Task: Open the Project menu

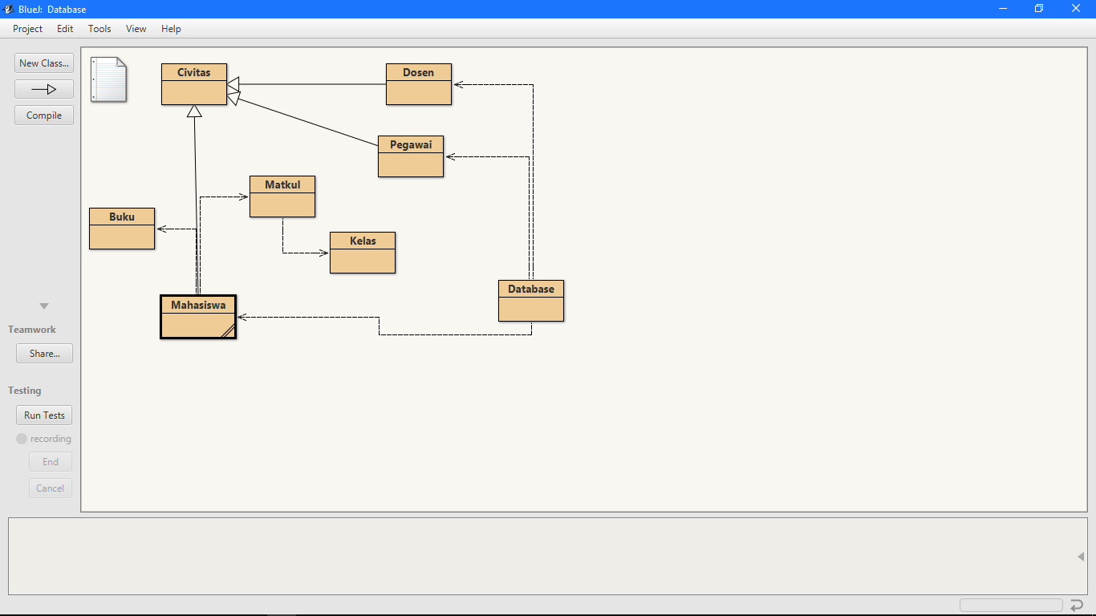Action: click(27, 29)
